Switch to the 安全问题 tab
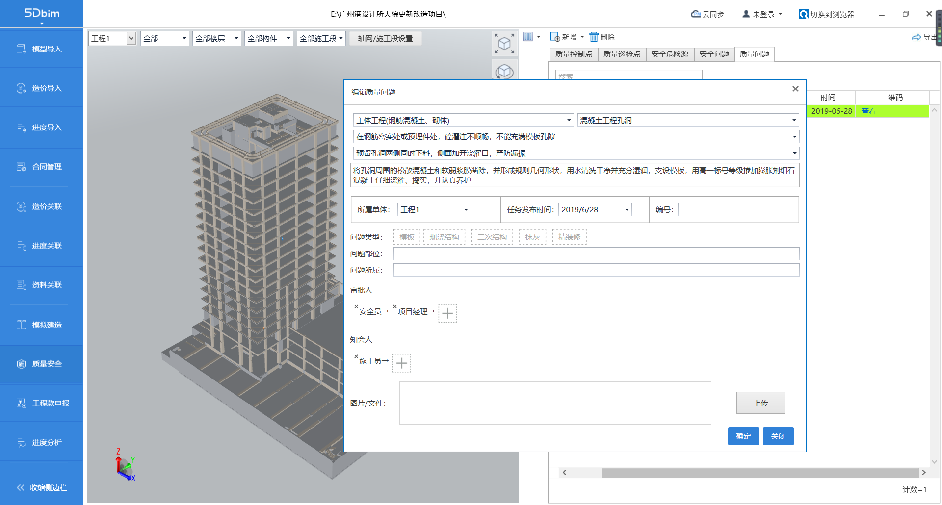Screen dimensions: 942x505 tap(714, 54)
